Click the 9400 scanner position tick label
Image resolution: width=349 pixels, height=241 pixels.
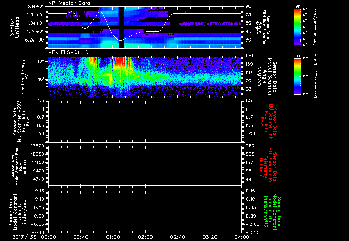tap(39, 171)
